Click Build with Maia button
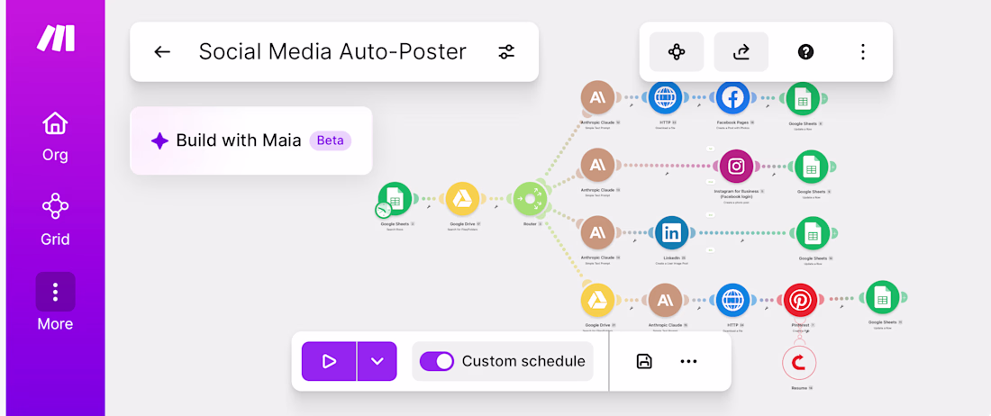Screen dimensions: 991x416 pos(251,140)
